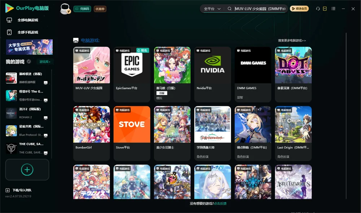Click PC icon beside Blue Protocol

[x=45, y=135]
